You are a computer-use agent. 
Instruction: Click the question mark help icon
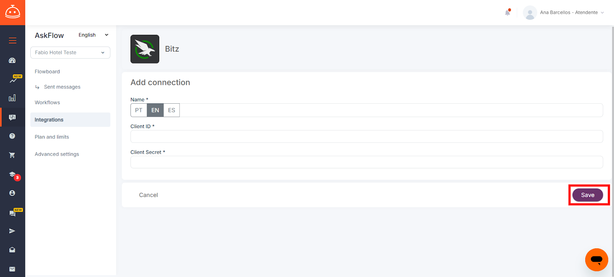point(12,136)
